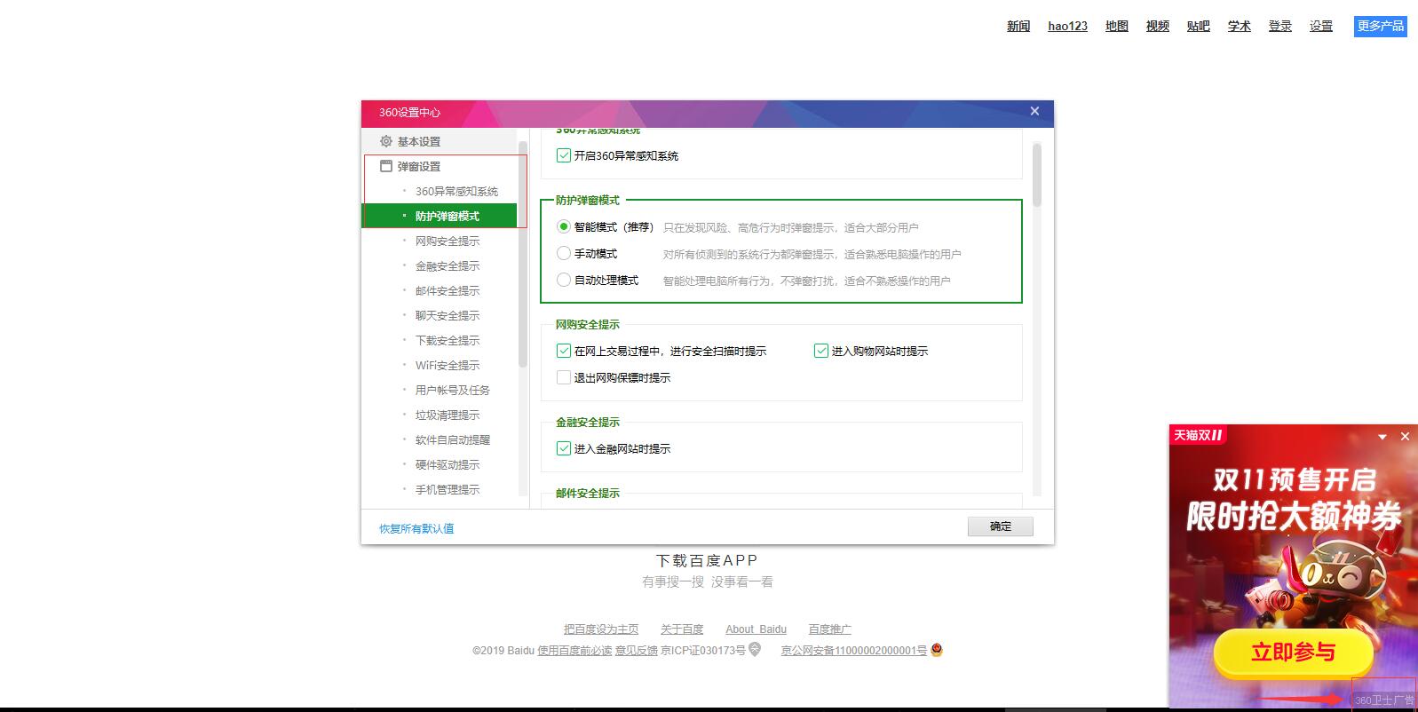Click 立即参与 button in ad

(1293, 653)
